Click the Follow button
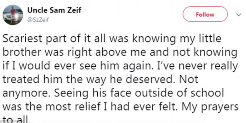This screenshot has width=246, height=123. pos(205,14)
